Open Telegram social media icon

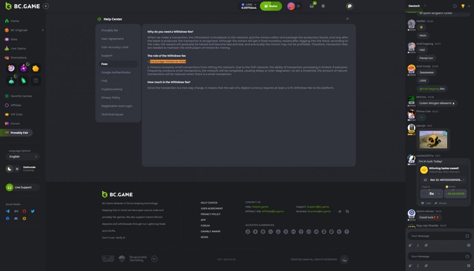[x=8, y=211]
